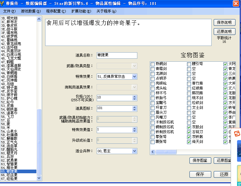241x186 pixels.
Task: Open the disabled 消耗类道具效果 dropdown
Action: click(x=134, y=87)
